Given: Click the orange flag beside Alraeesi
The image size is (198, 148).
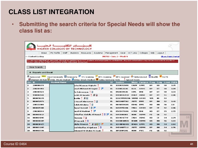Looking at the screenshot, I should click(x=102, y=124).
